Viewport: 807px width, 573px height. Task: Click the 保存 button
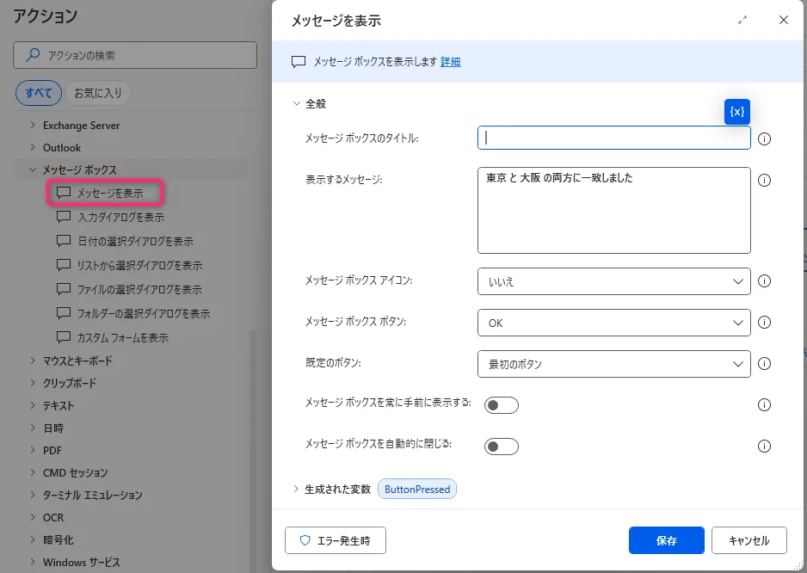tap(666, 540)
